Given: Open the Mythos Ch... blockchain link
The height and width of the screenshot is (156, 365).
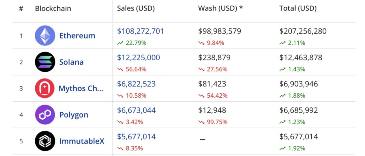Looking at the screenshot, I should (x=81, y=89).
